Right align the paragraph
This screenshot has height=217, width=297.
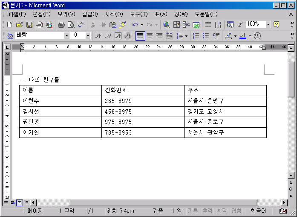pos(159,36)
